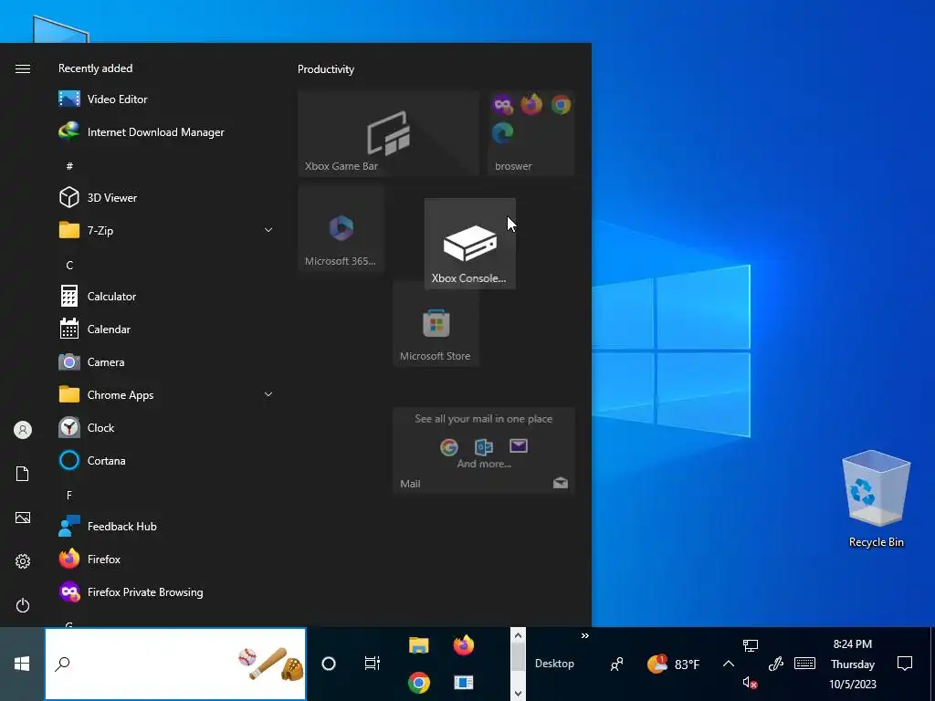Click the Desktop toolbar label
This screenshot has width=935, height=701.
coord(554,664)
